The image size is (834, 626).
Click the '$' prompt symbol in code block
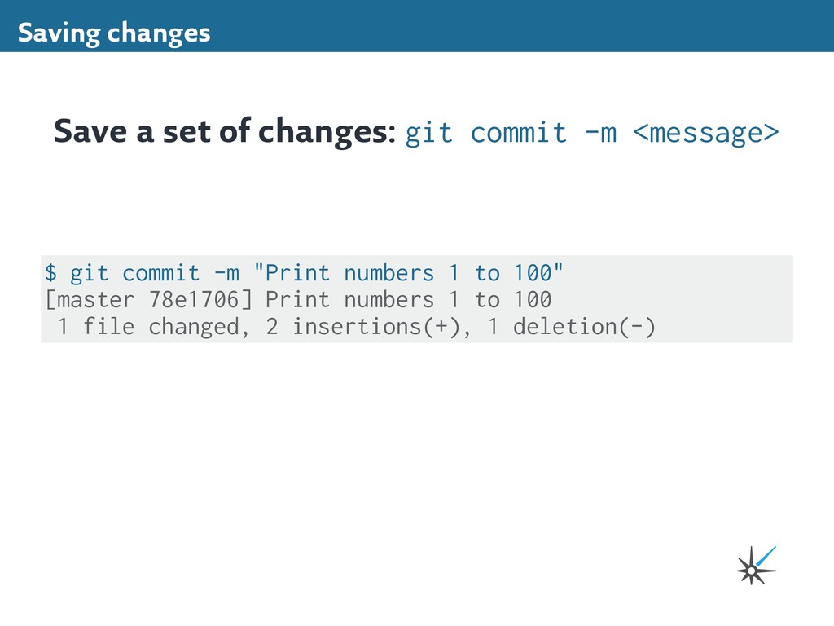pyautogui.click(x=51, y=272)
